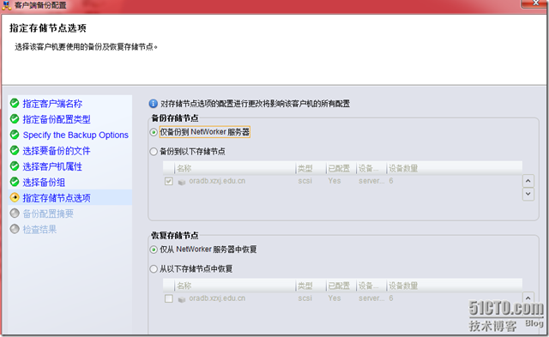549x337 pixels.
Task: Click oradb.xzxj.edu.cn name in backup node table
Action: click(217, 181)
